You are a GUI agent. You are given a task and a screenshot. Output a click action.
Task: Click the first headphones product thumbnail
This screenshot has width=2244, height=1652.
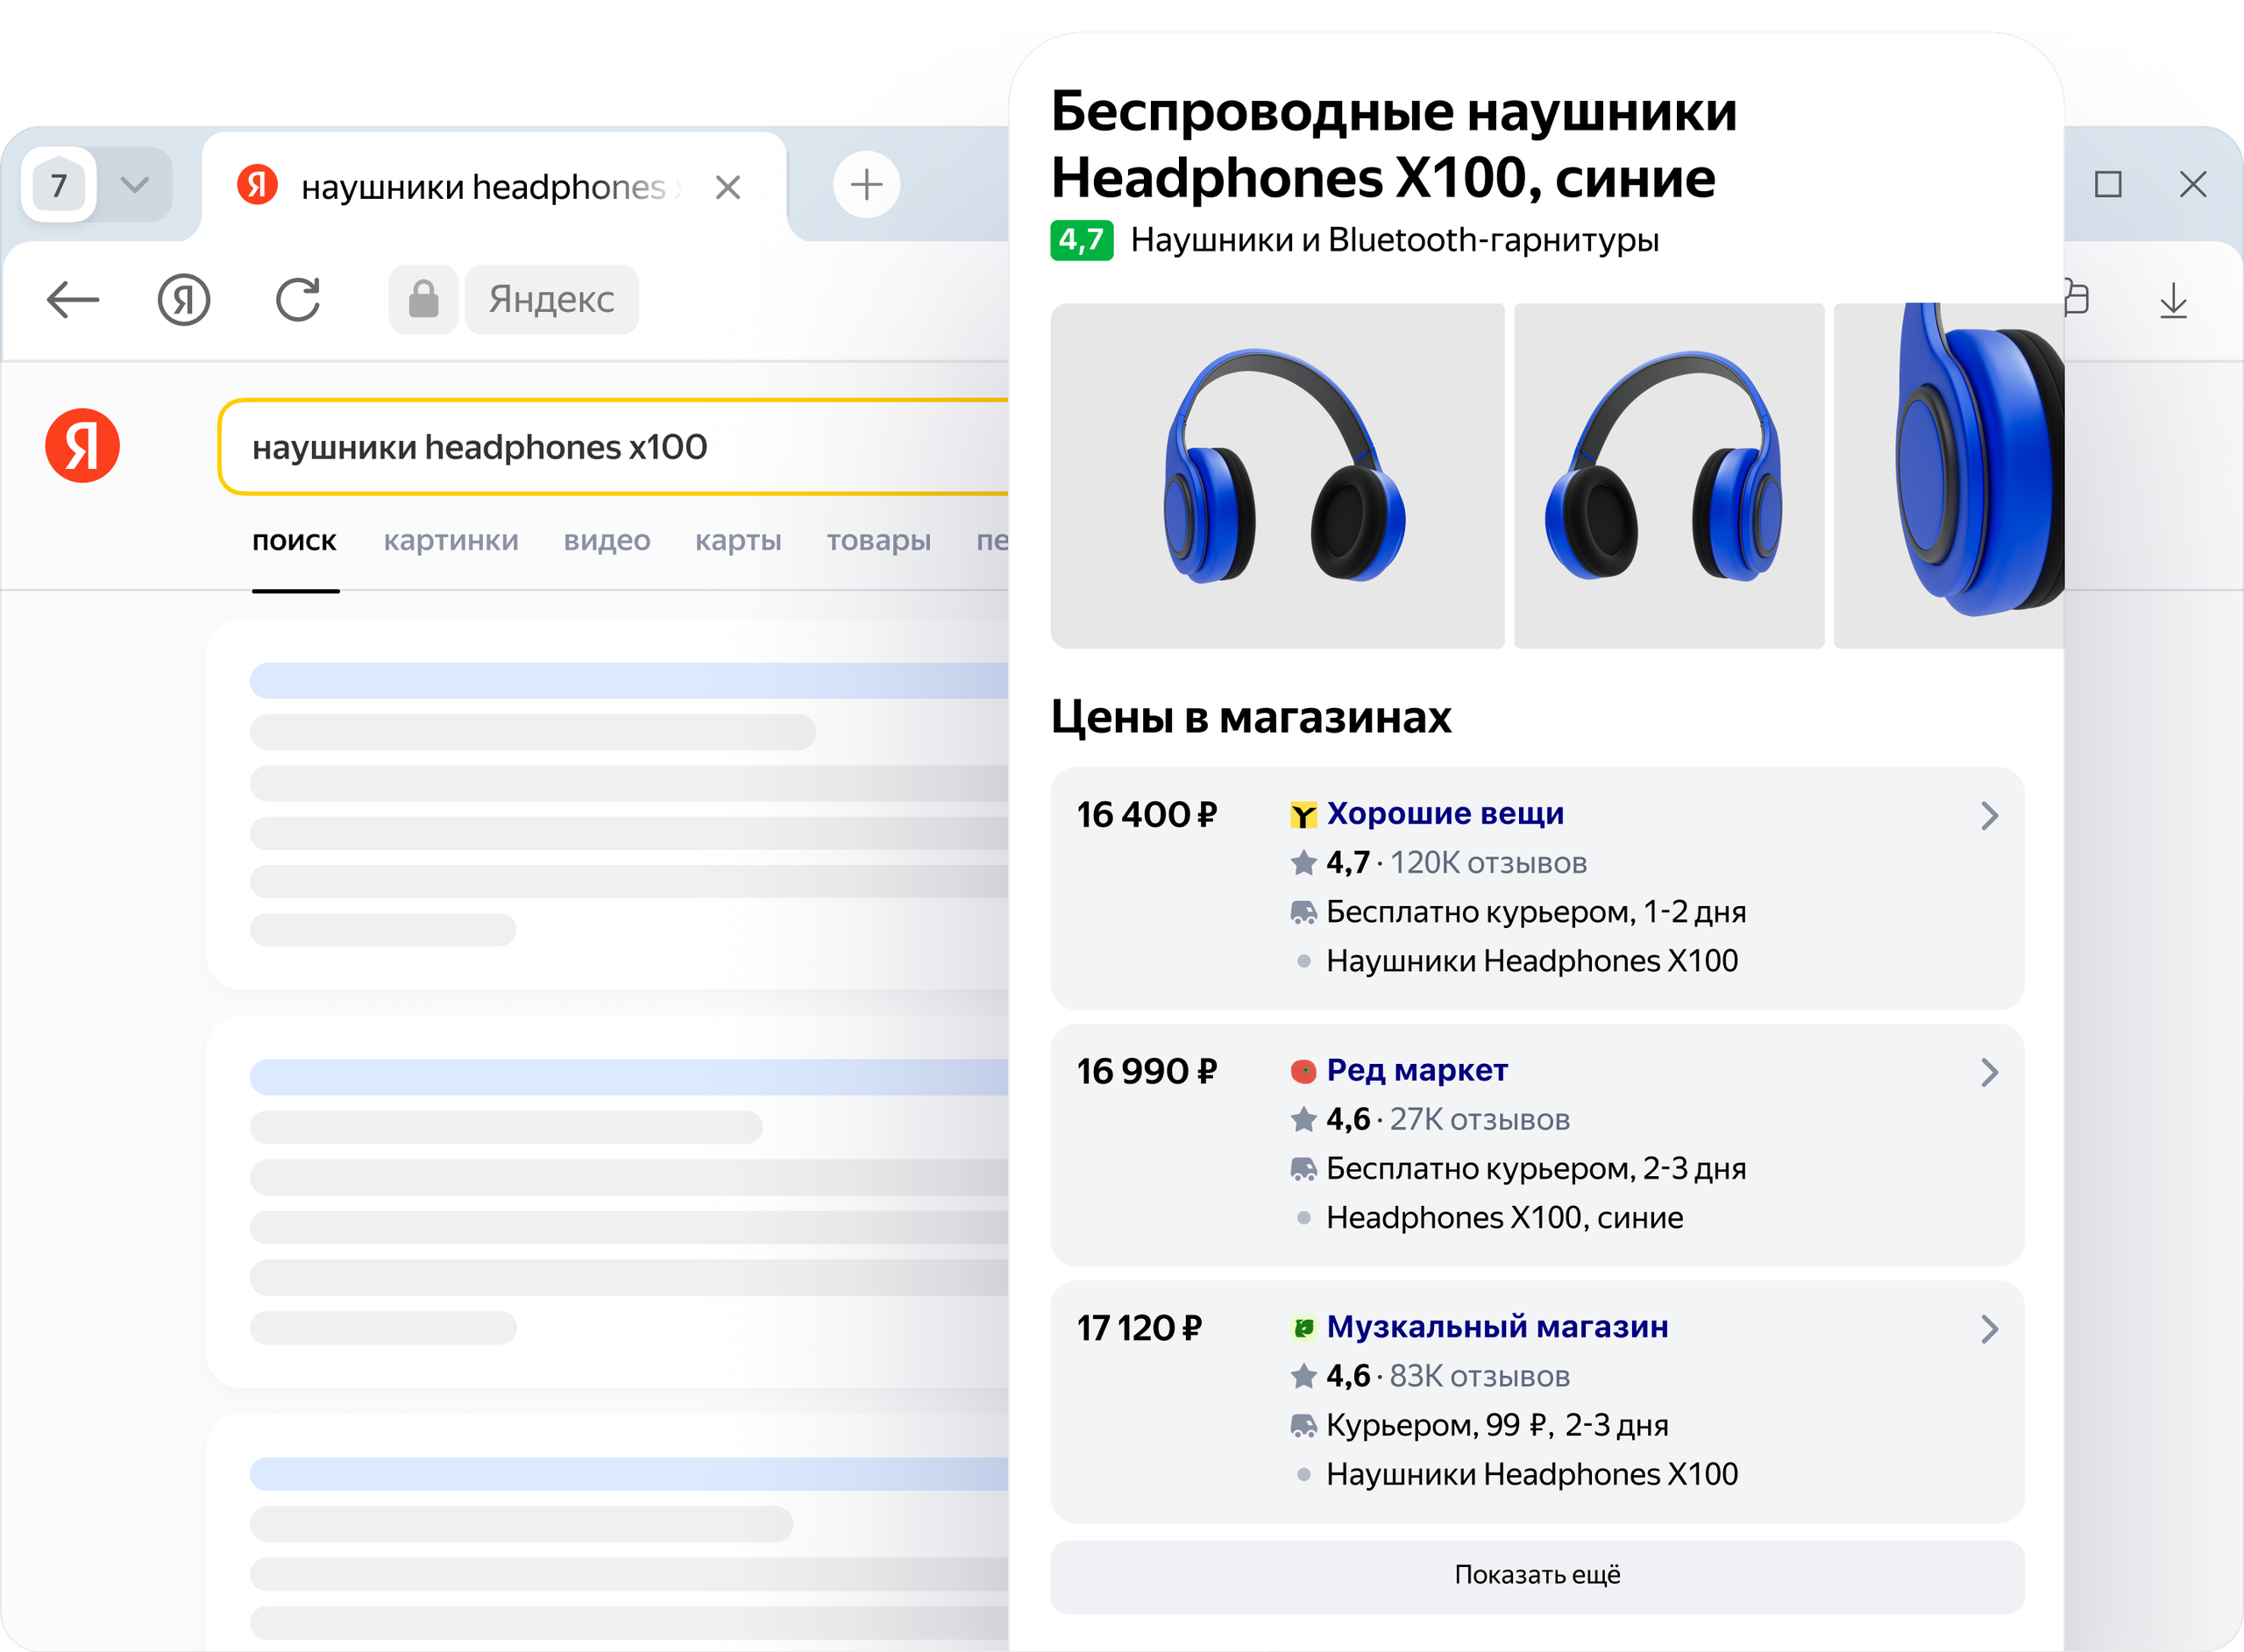(1277, 476)
